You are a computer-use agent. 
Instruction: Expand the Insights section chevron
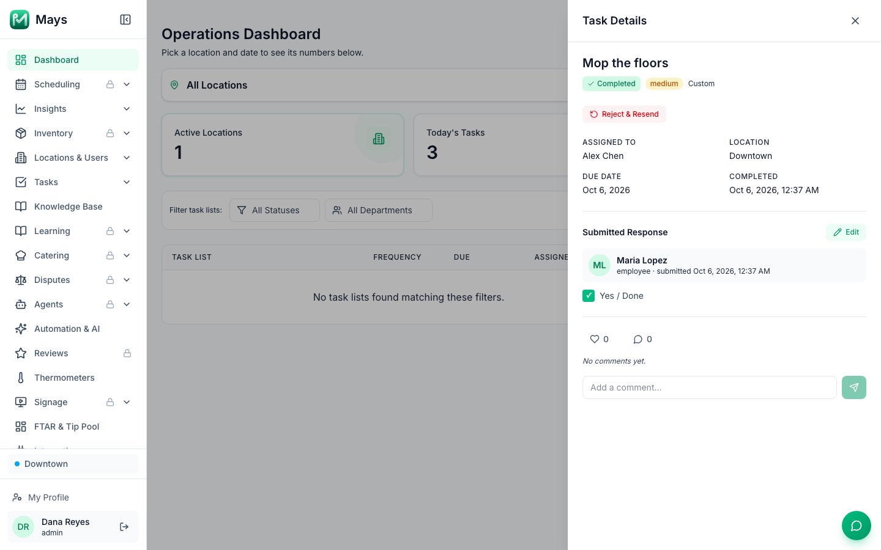[127, 109]
